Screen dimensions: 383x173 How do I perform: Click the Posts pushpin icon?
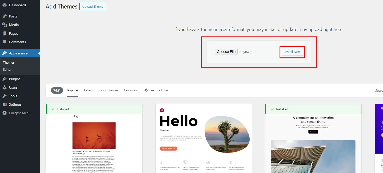pos(5,16)
